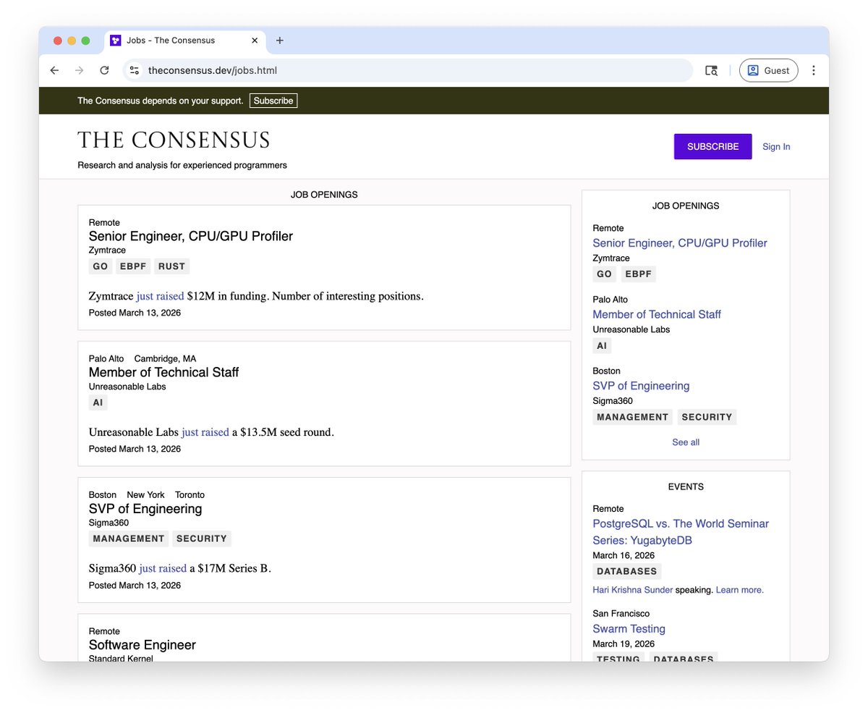868x713 pixels.
Task: Click Cambridge, MA location text
Action: (x=165, y=358)
